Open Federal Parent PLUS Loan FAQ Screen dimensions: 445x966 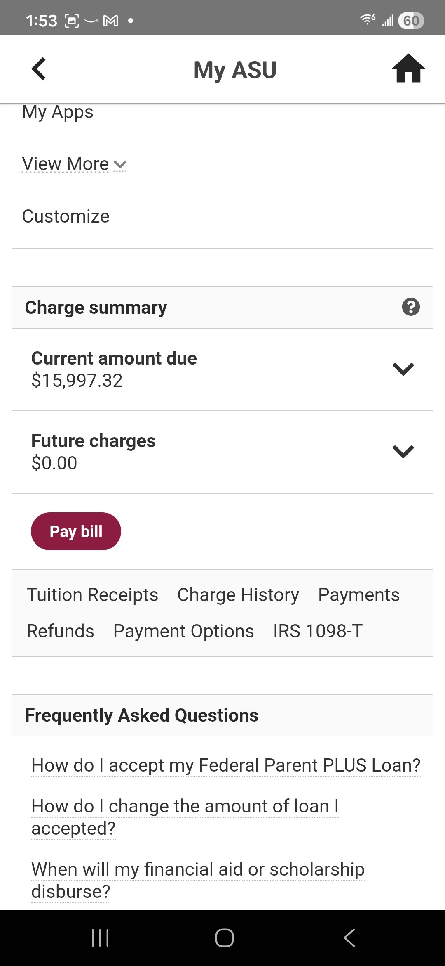tap(226, 765)
